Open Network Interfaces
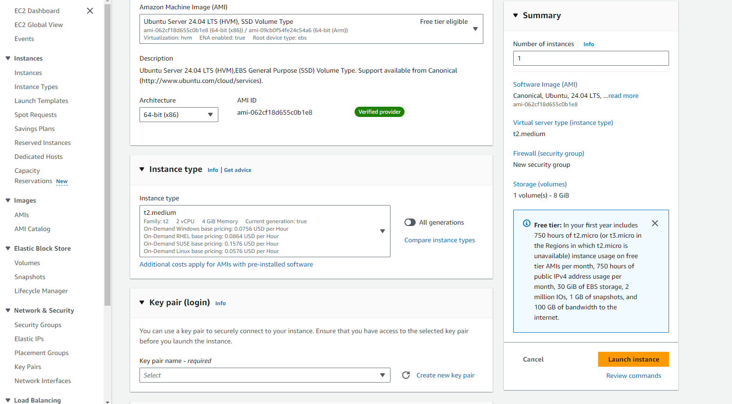 pyautogui.click(x=42, y=381)
